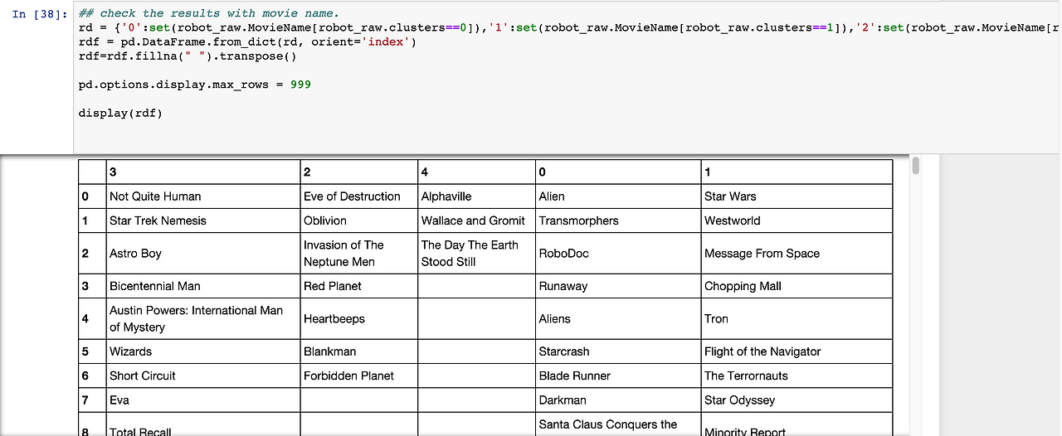1062x436 pixels.
Task: Select the 'Heartbeeps' cell
Action: tap(359, 318)
